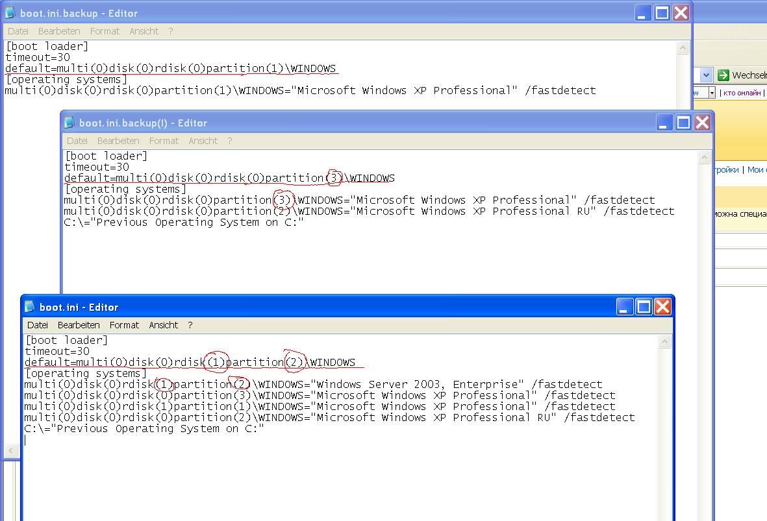Click the notepad icon in boot.ini.backup(I) title bar

[x=69, y=123]
